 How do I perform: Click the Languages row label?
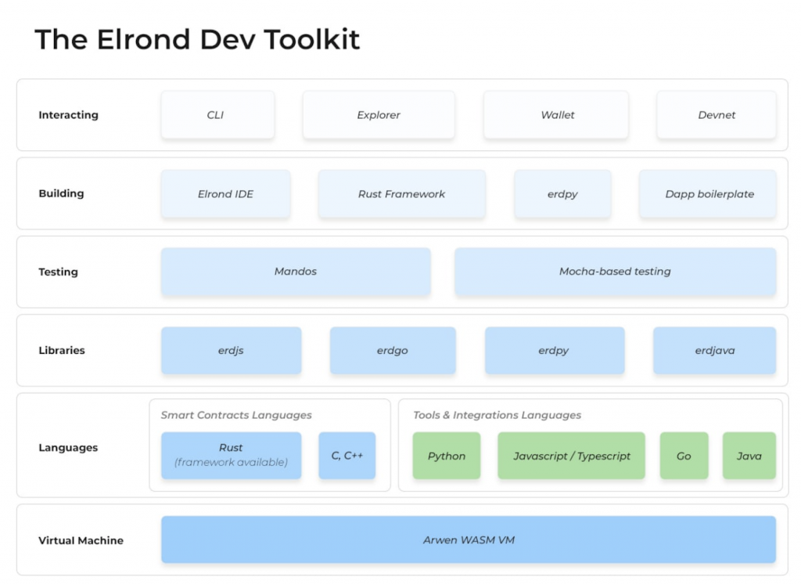(x=68, y=448)
